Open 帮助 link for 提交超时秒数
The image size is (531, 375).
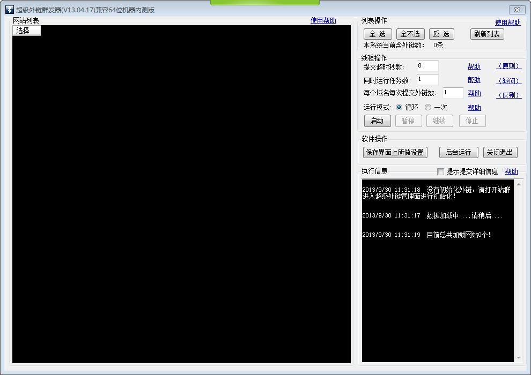(474, 66)
